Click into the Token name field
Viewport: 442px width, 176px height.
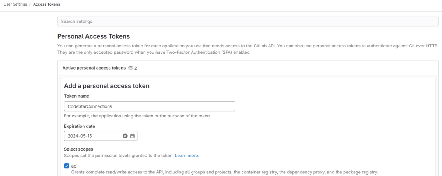[x=150, y=106]
